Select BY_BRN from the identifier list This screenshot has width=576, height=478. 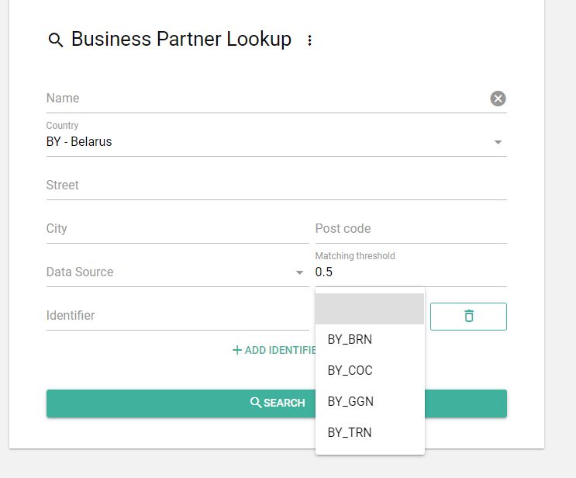coord(350,339)
